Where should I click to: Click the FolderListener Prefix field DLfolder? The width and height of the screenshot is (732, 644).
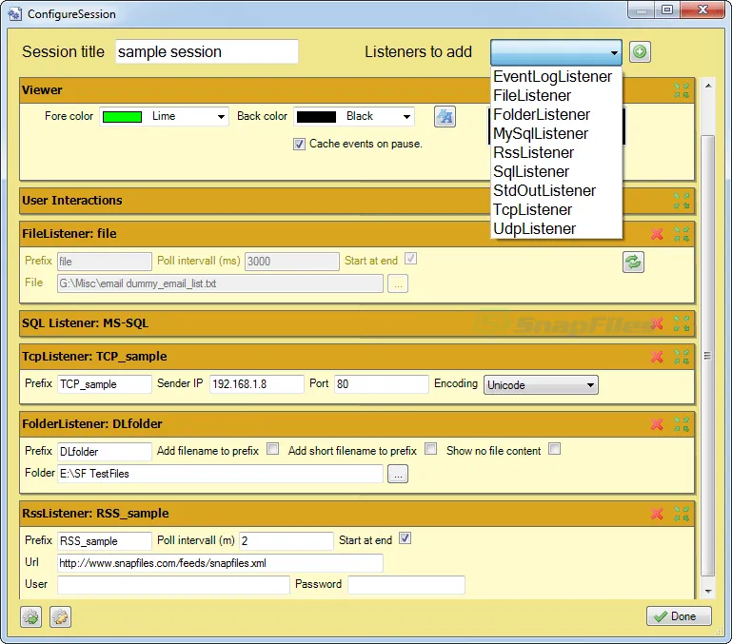coord(105,452)
